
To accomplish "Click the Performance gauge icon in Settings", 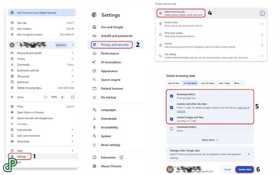I will [94, 54].
